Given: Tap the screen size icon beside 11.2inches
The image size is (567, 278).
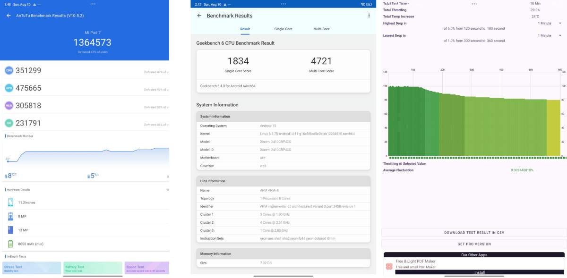Looking at the screenshot, I should [10, 202].
